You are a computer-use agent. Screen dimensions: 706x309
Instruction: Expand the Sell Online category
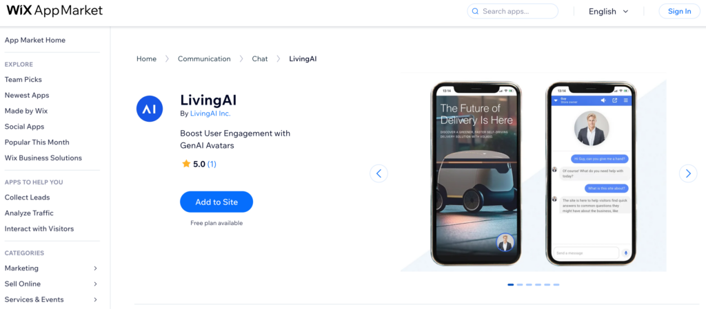coord(51,284)
